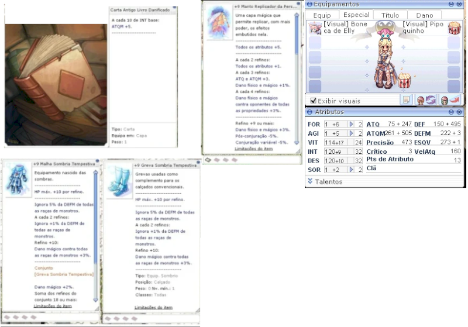Increase FOR with its arrow button

(352, 124)
